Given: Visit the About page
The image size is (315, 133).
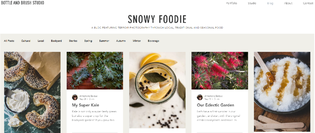Looking at the screenshot, I should 288,3.
